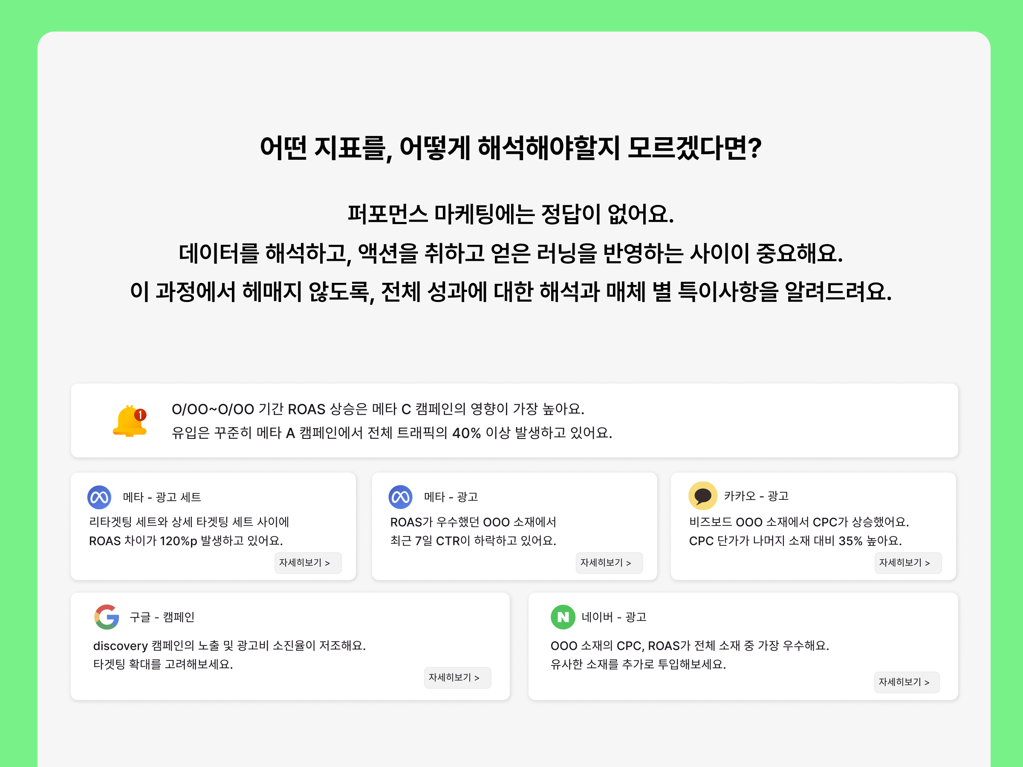This screenshot has height=767, width=1023.
Task: Click the ROAS 상승 summary line in alert banner
Action: coord(378,409)
